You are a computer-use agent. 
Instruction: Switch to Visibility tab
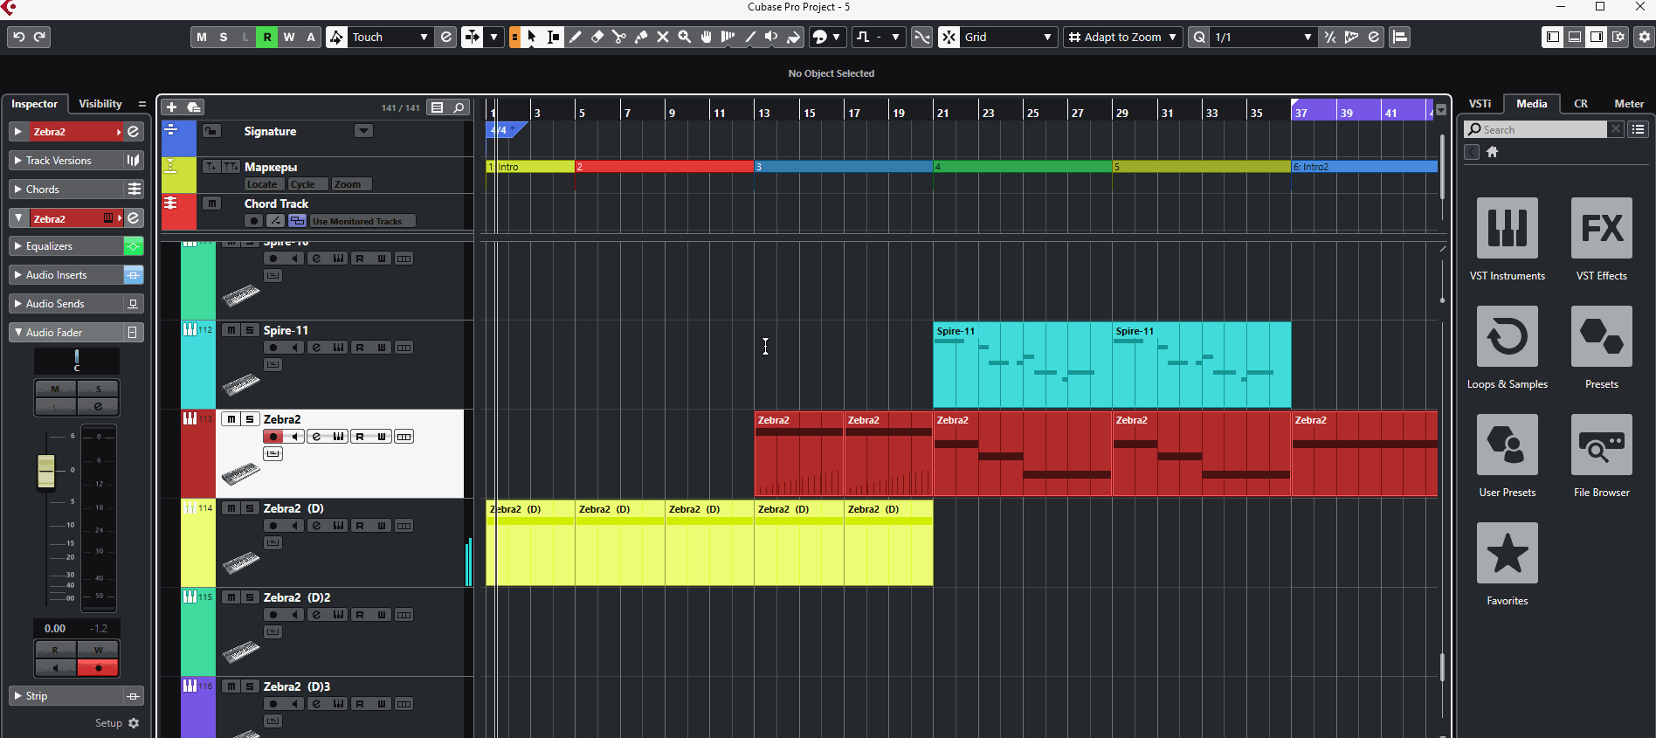coord(100,104)
